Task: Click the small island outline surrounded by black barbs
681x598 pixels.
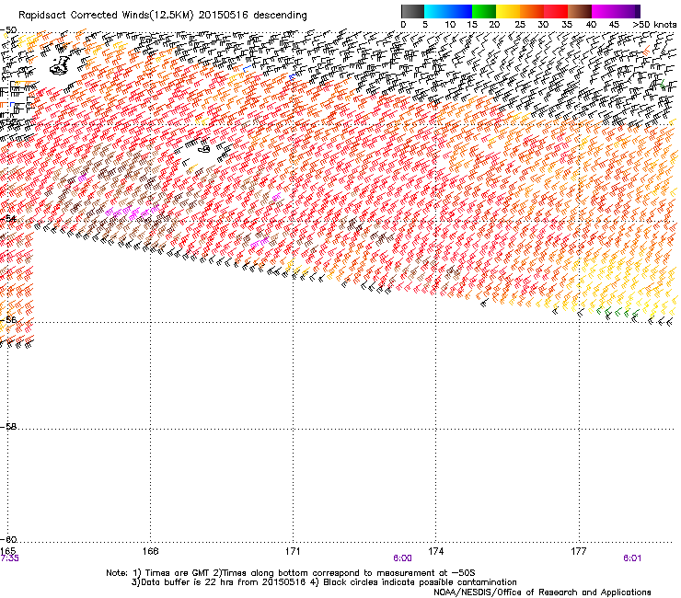Action: click(x=204, y=149)
